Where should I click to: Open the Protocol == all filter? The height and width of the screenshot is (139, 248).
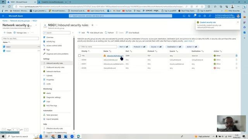click(139, 47)
